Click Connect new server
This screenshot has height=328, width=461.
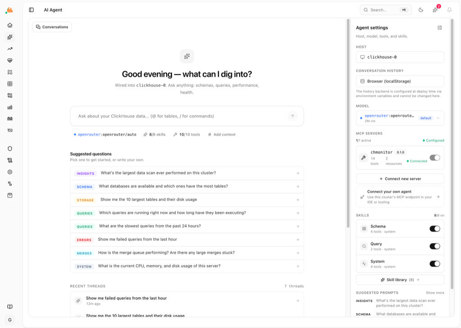click(x=400, y=179)
